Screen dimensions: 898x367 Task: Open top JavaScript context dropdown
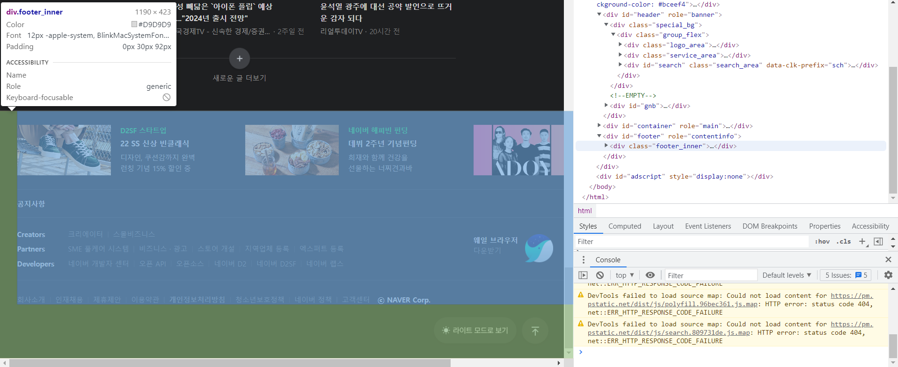[625, 275]
